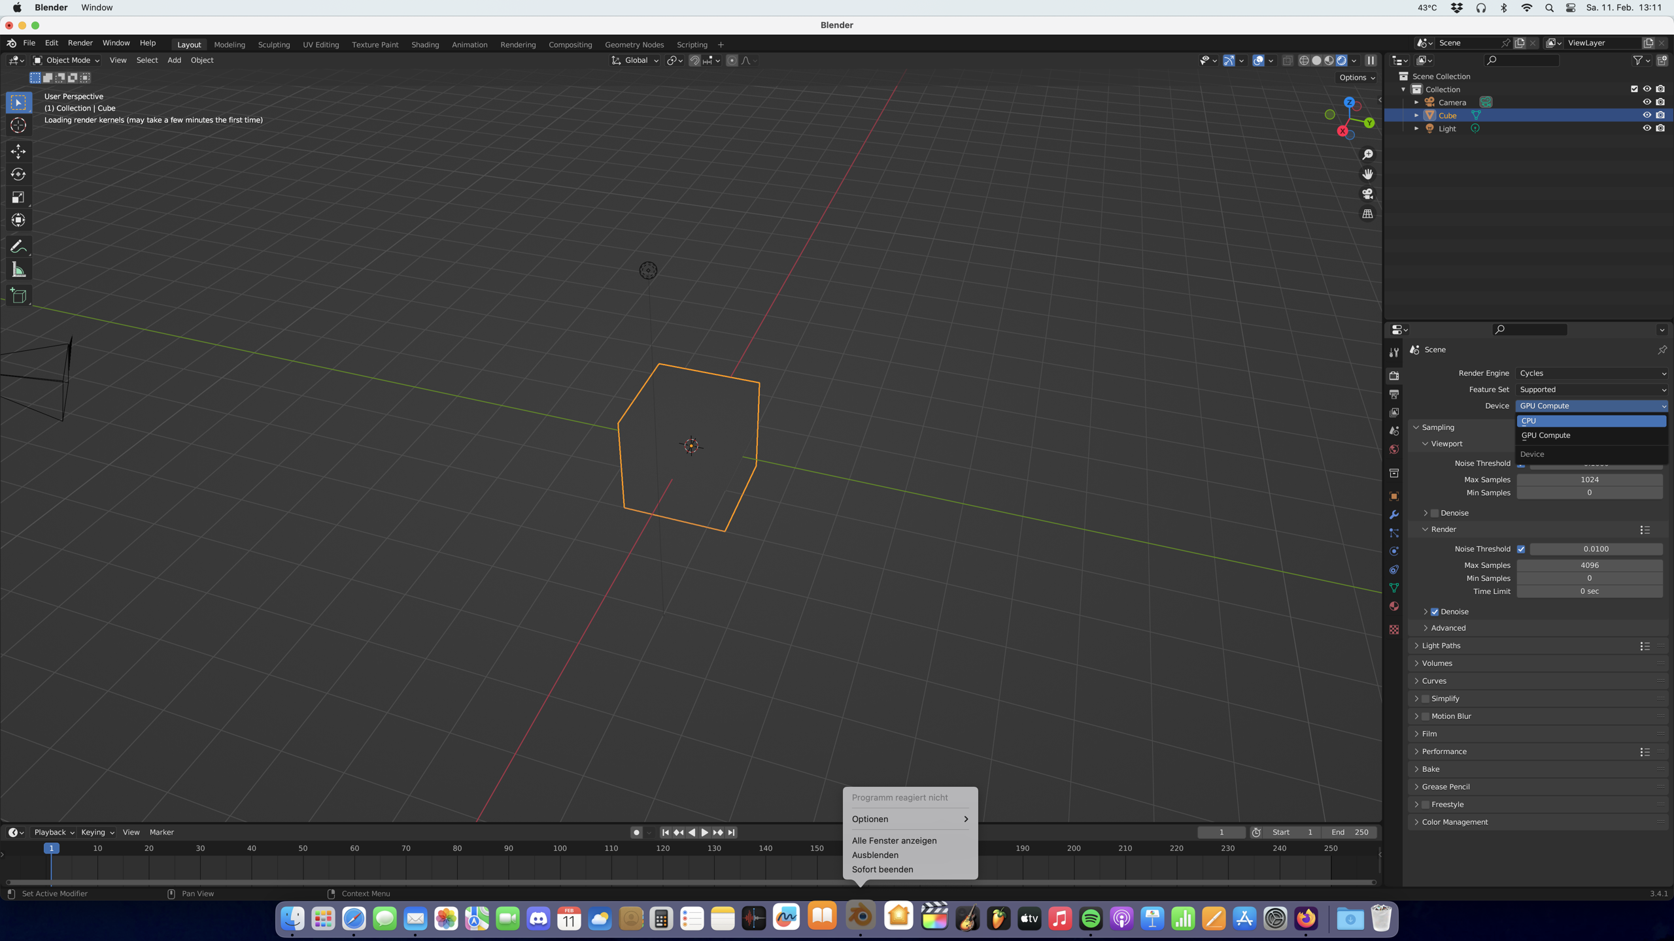Open the World Properties tab
The height and width of the screenshot is (941, 1674).
pos(1394,449)
